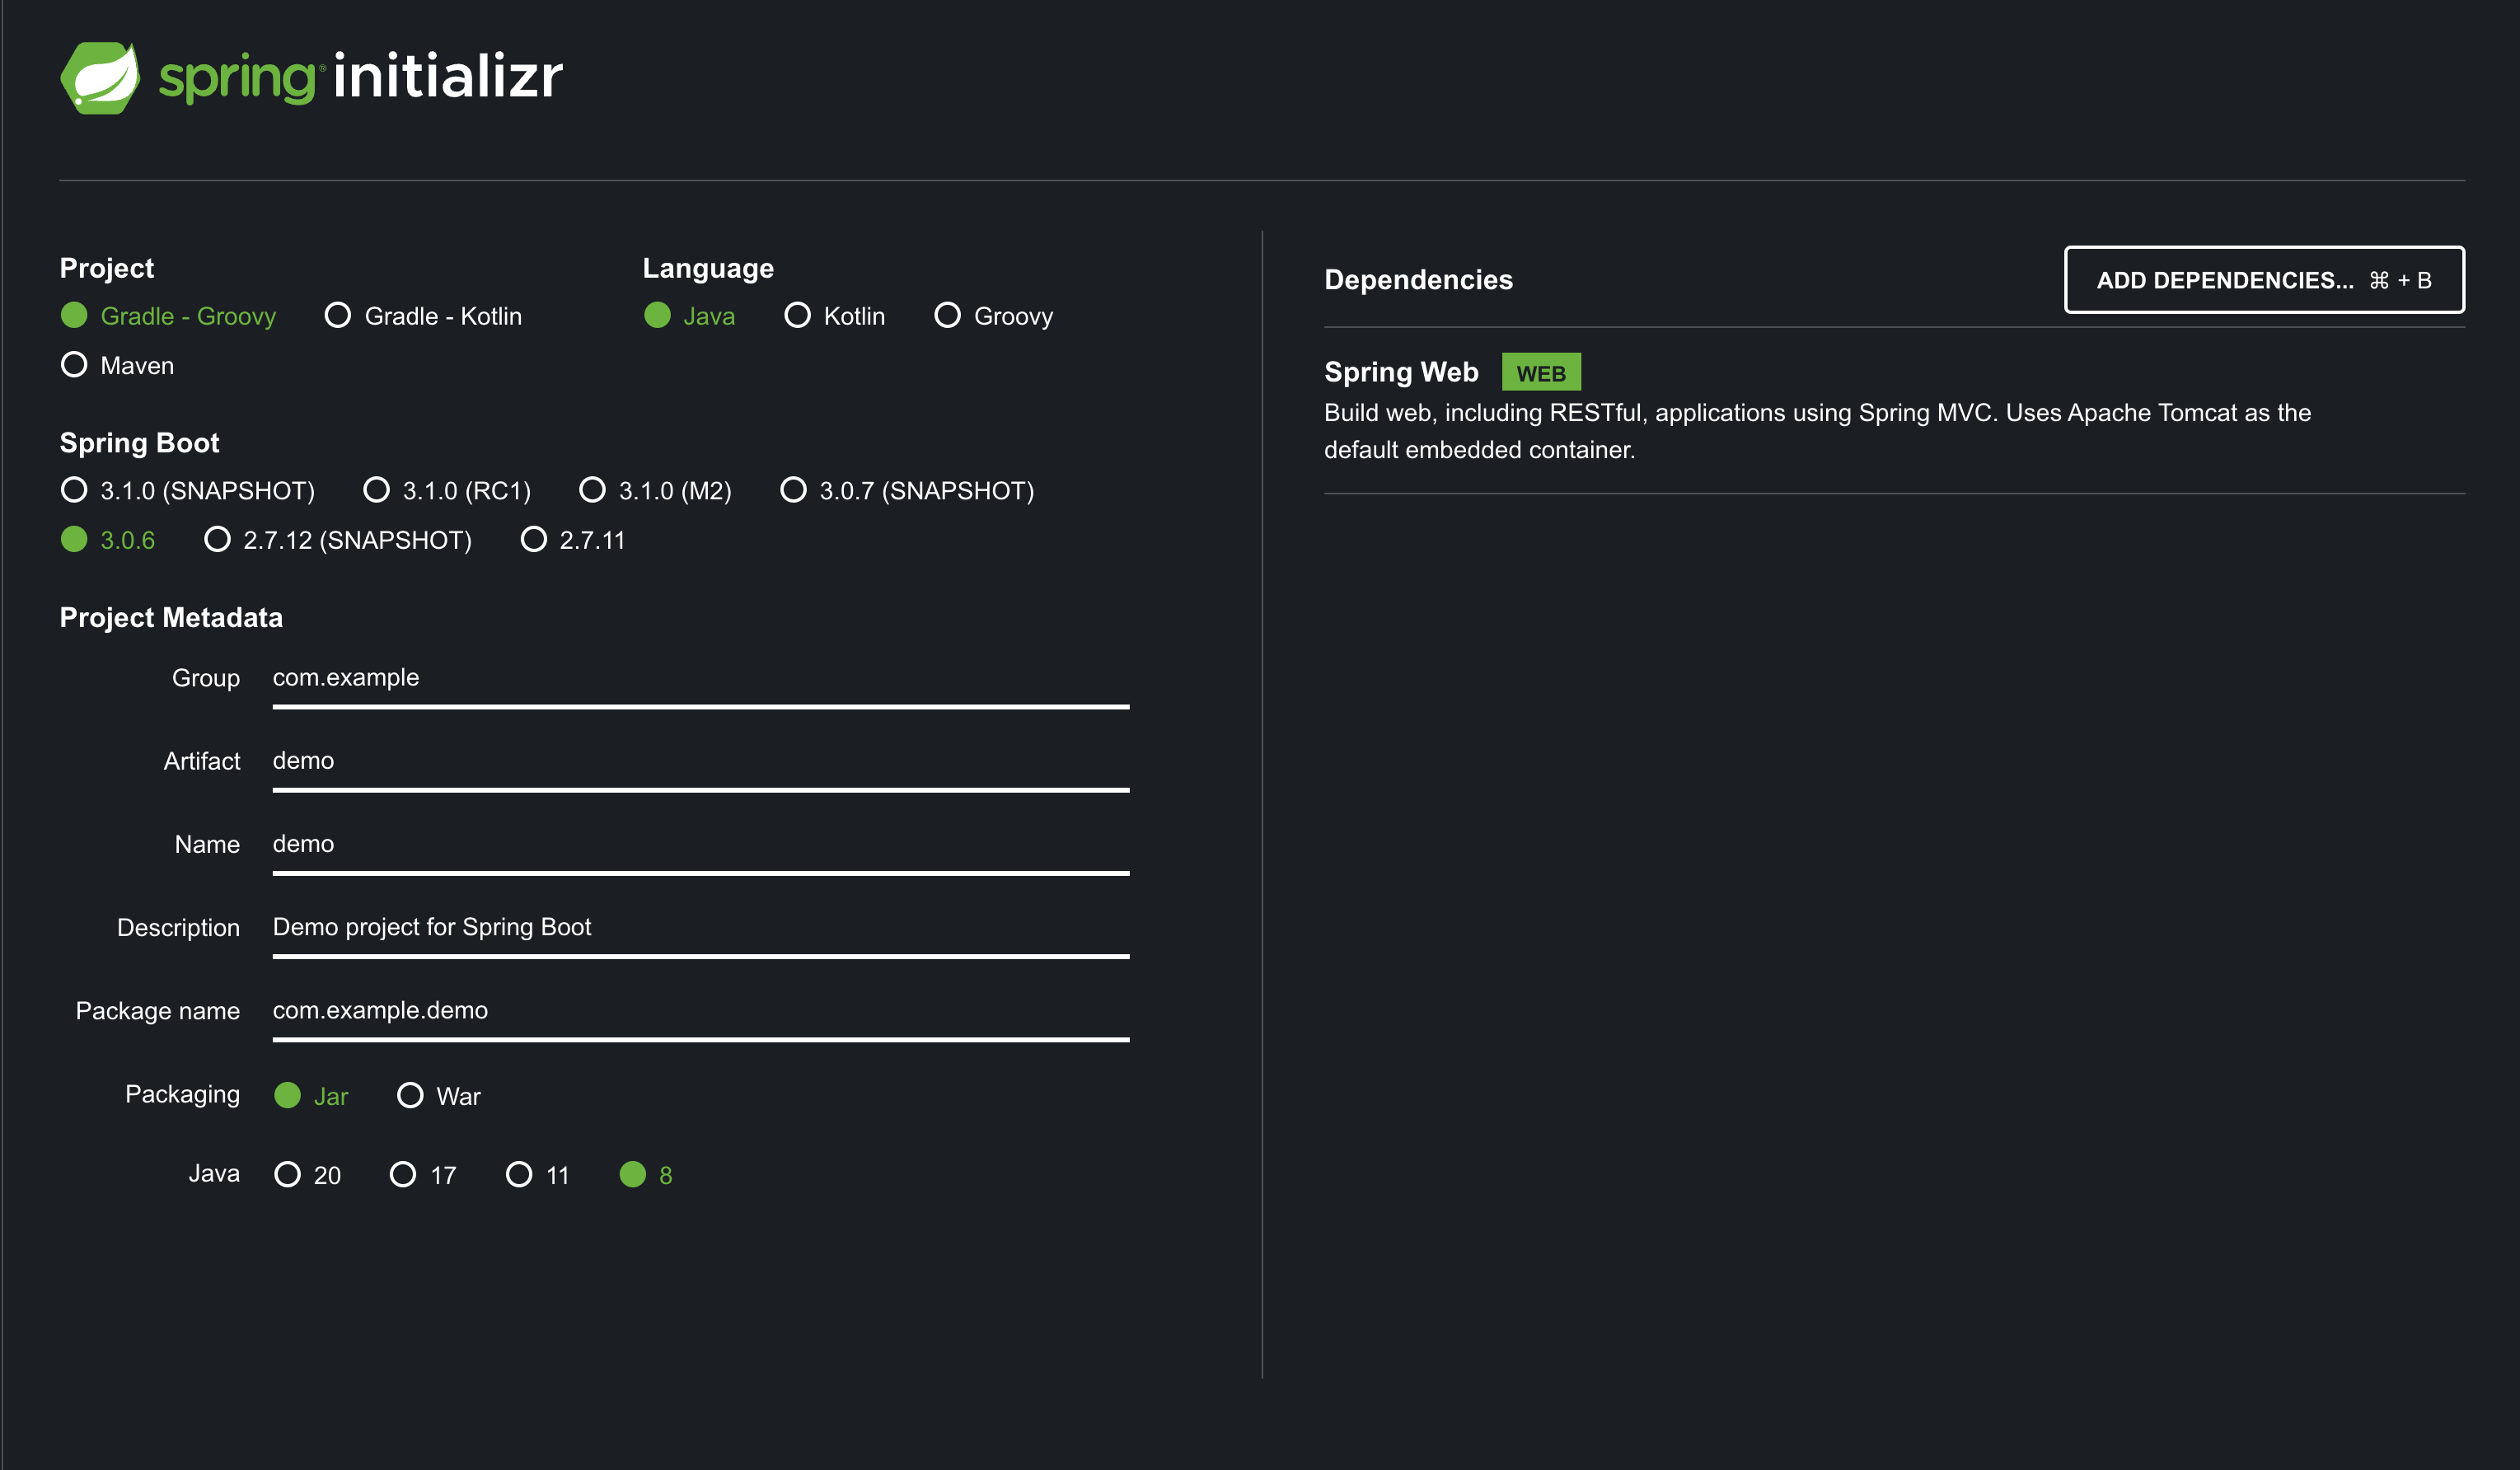Select Gradle - Kotlin project type

click(338, 316)
